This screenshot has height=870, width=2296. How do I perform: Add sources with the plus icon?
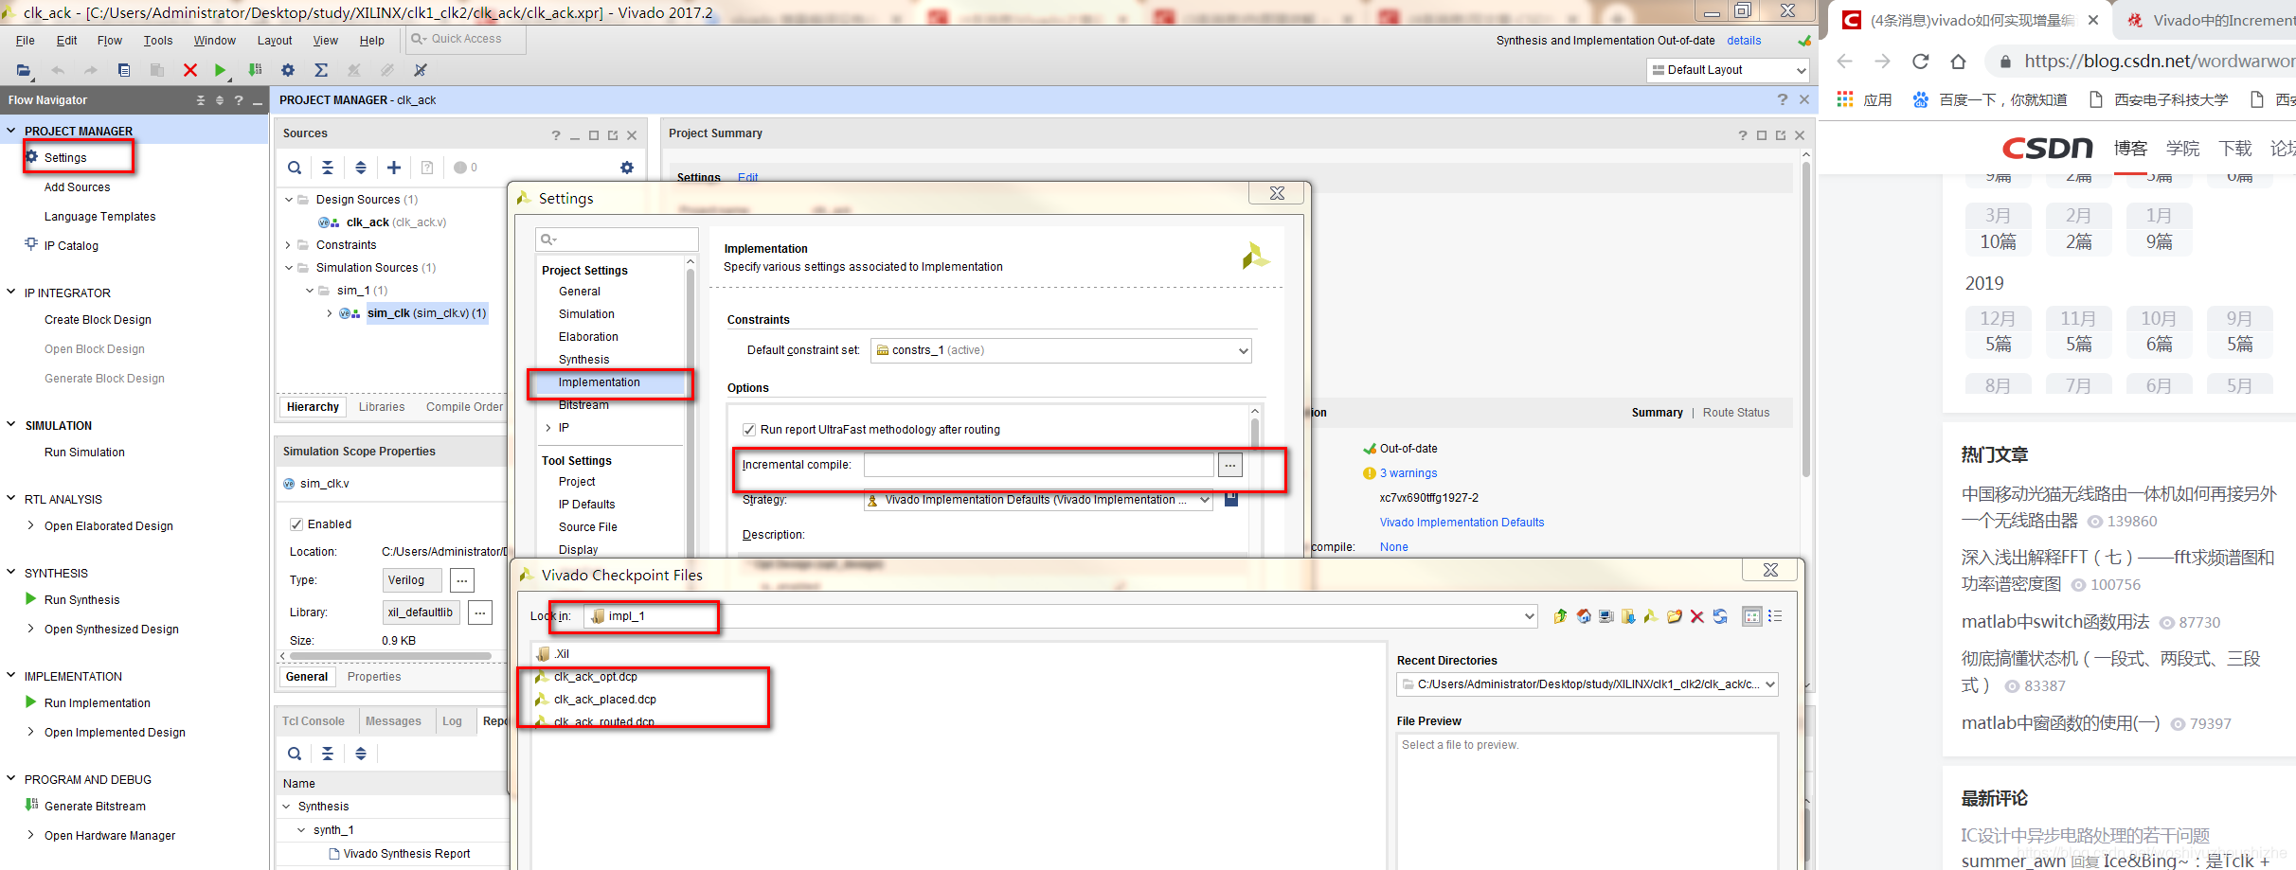point(394,168)
